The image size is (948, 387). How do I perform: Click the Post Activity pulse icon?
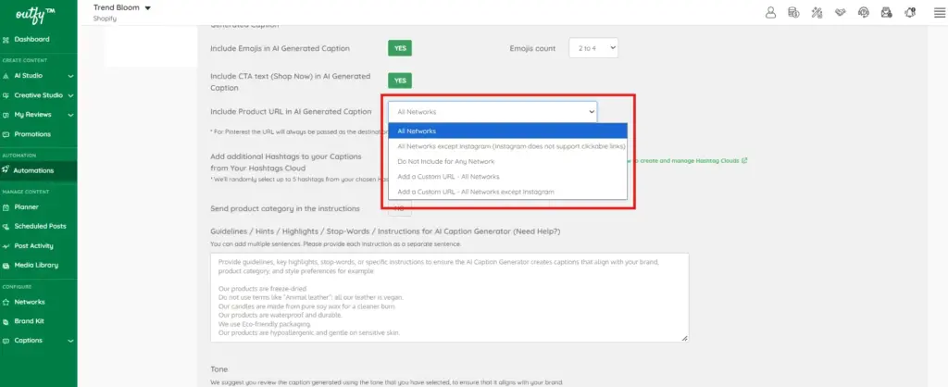(x=6, y=246)
